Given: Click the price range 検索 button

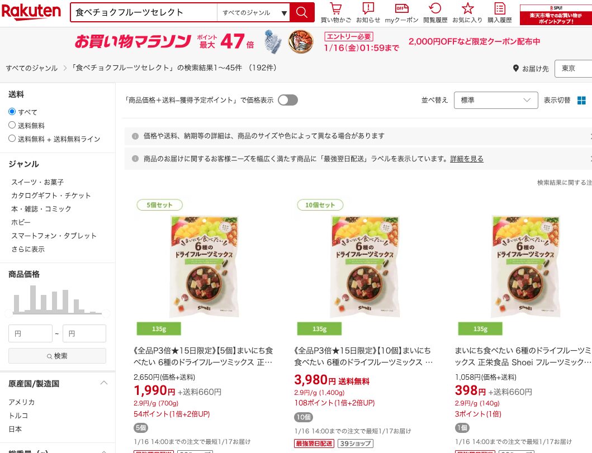Looking at the screenshot, I should [x=58, y=356].
